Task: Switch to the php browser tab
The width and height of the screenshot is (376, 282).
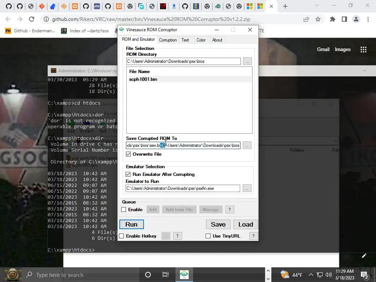Action: [x=97, y=6]
